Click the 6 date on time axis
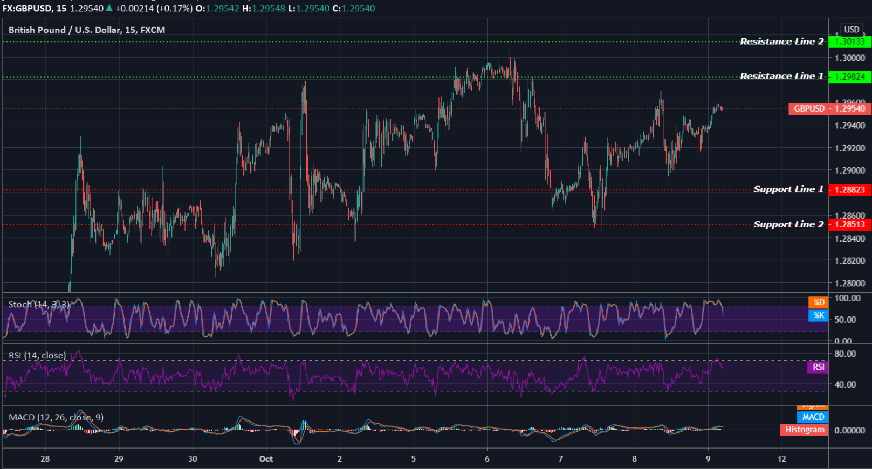This screenshot has height=469, width=872. (487, 459)
